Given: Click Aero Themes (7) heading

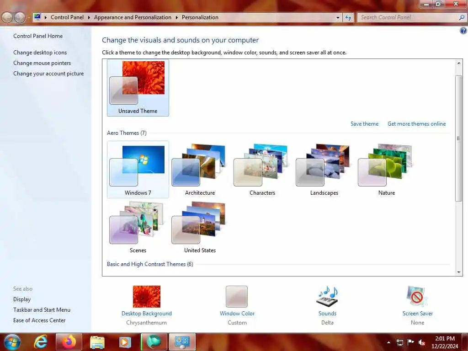Looking at the screenshot, I should pos(127,133).
